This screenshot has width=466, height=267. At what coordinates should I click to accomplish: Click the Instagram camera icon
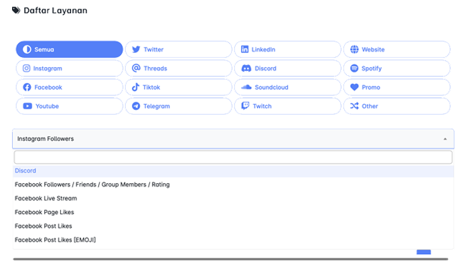[27, 68]
